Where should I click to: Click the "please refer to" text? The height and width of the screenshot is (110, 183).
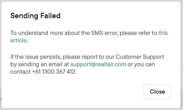[138, 33]
